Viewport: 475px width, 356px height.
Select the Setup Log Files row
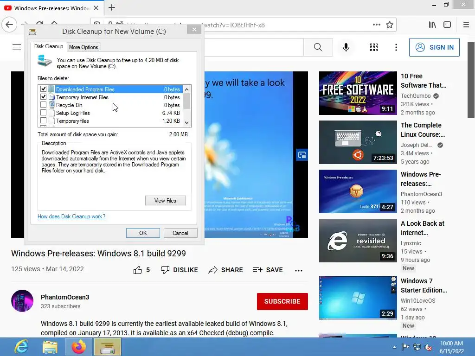[x=111, y=113]
